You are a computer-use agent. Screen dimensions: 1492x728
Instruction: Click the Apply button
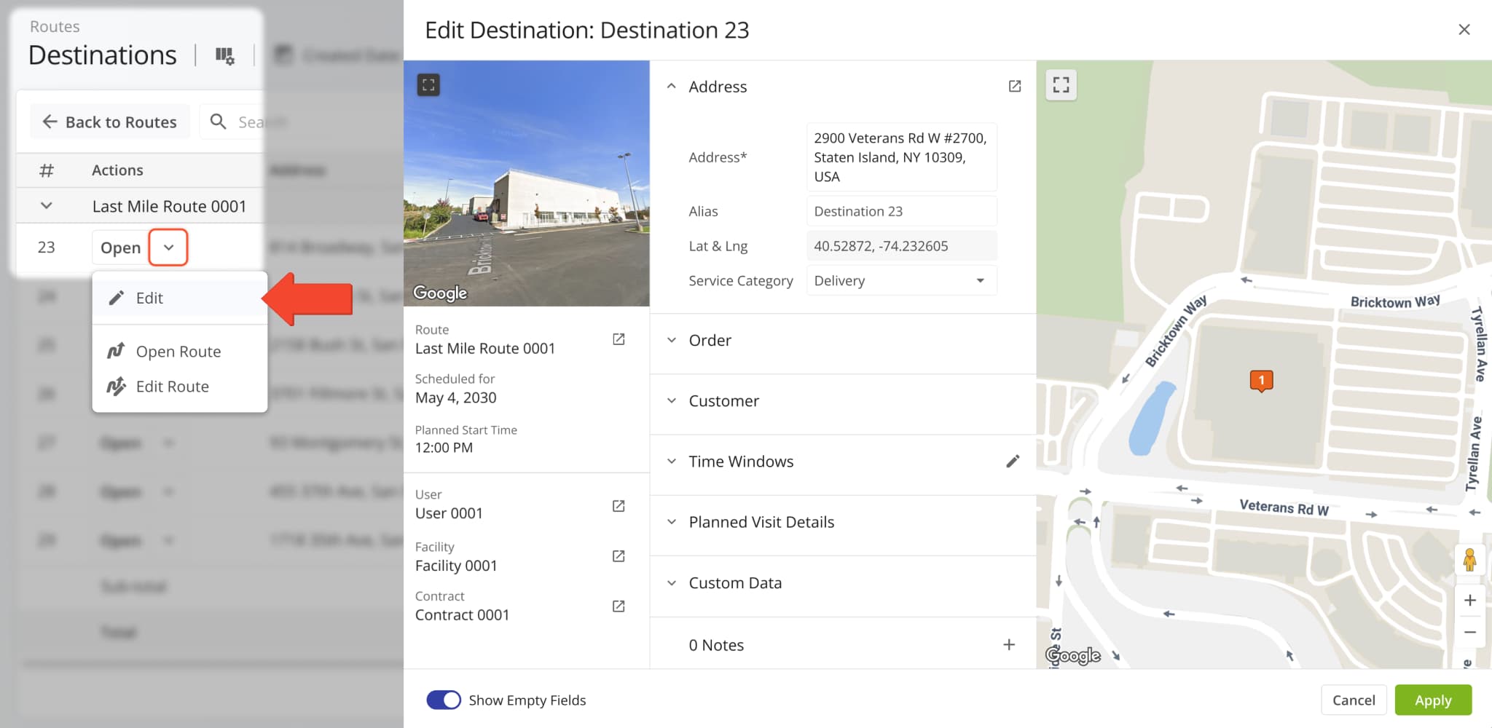click(x=1432, y=700)
